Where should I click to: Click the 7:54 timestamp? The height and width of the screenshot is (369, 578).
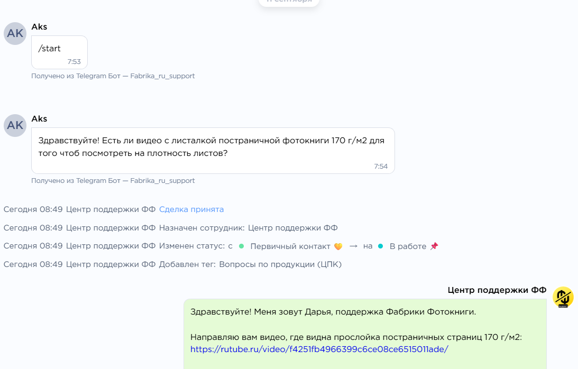[x=381, y=166]
